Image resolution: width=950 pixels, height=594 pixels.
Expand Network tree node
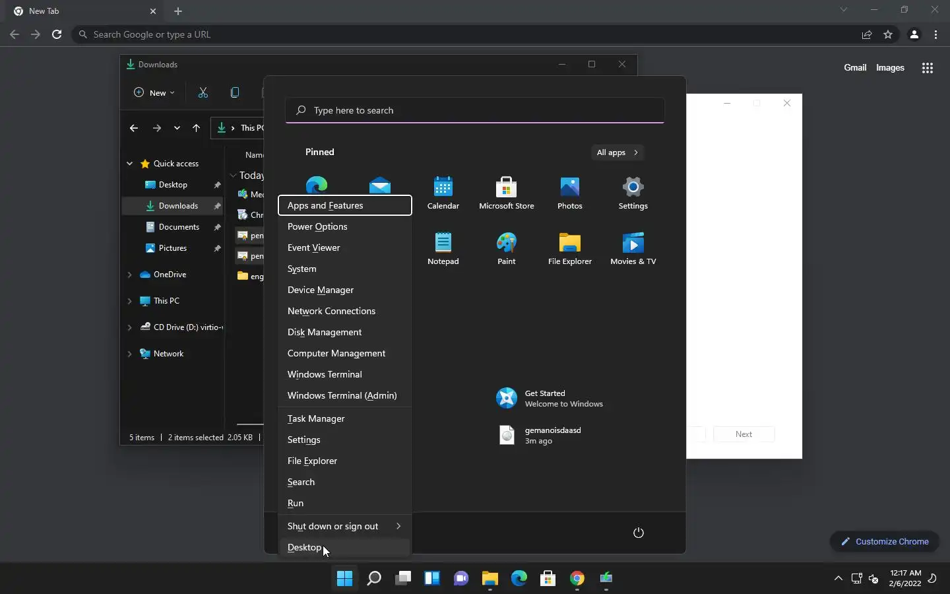point(129,354)
